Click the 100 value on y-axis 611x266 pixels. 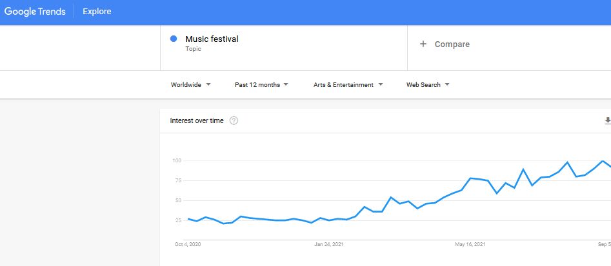pos(176,160)
